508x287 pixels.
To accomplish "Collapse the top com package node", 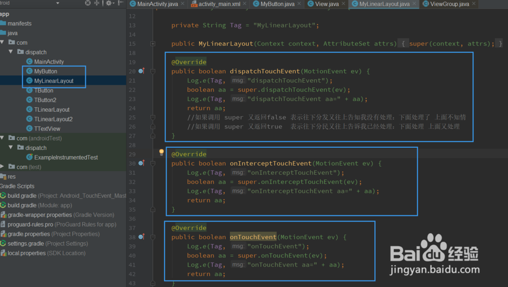I will (x=2, y=42).
